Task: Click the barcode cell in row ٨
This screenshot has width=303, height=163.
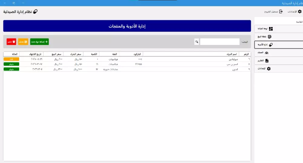Action: tap(138, 64)
